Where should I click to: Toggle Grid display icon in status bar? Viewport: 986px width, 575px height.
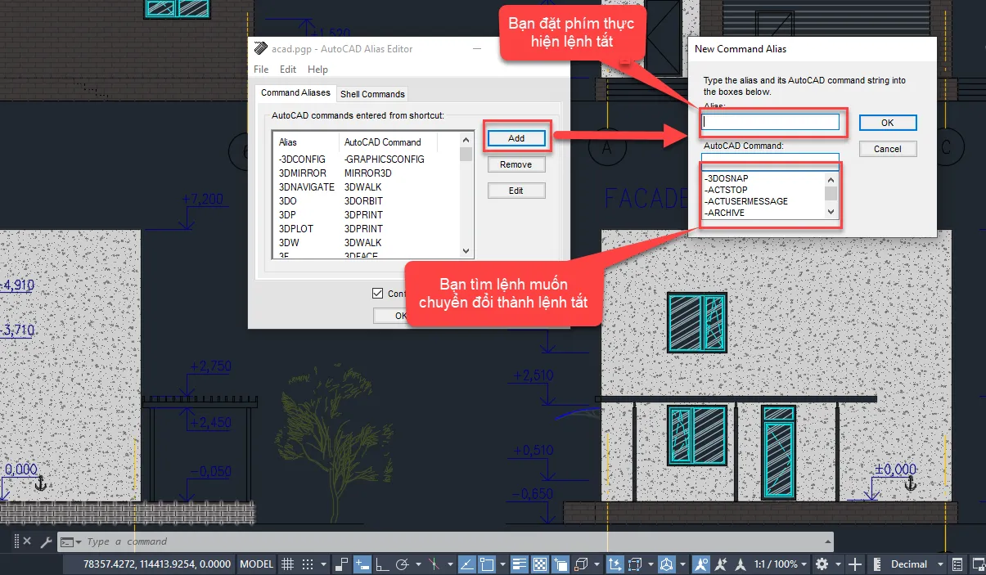pos(287,564)
